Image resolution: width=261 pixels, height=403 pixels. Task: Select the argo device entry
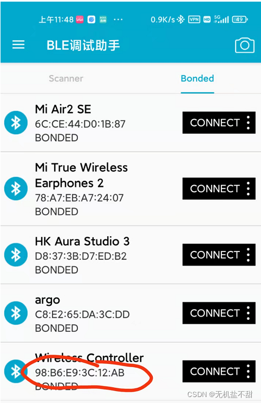point(130,313)
